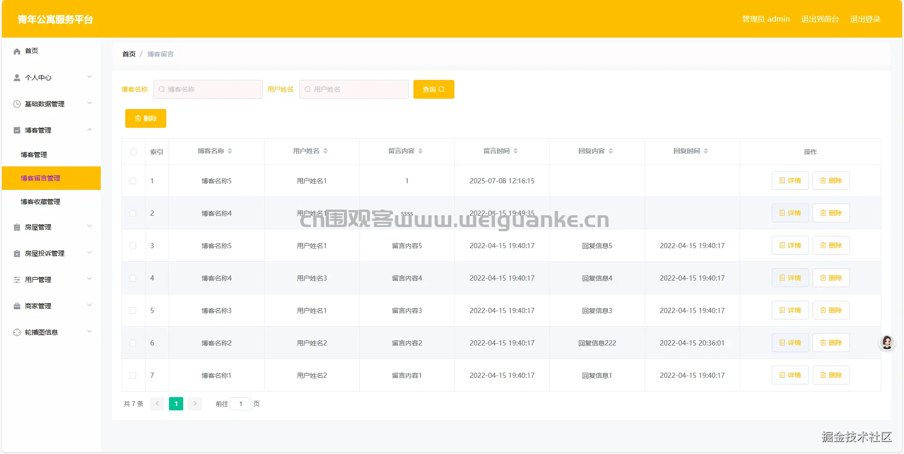904x454 pixels.
Task: Delete row 2 with ssss content
Action: tap(831, 213)
